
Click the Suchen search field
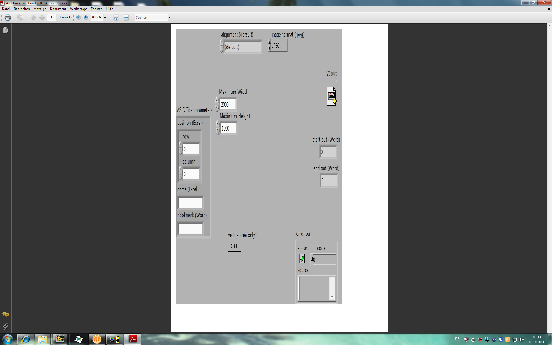click(x=151, y=18)
